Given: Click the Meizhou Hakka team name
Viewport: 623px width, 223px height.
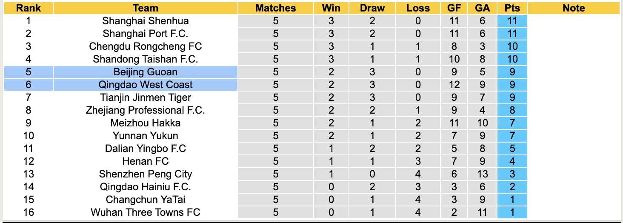Looking at the screenshot, I should (x=146, y=123).
